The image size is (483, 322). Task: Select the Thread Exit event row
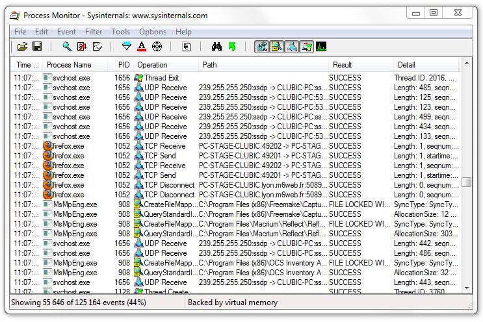coord(236,78)
